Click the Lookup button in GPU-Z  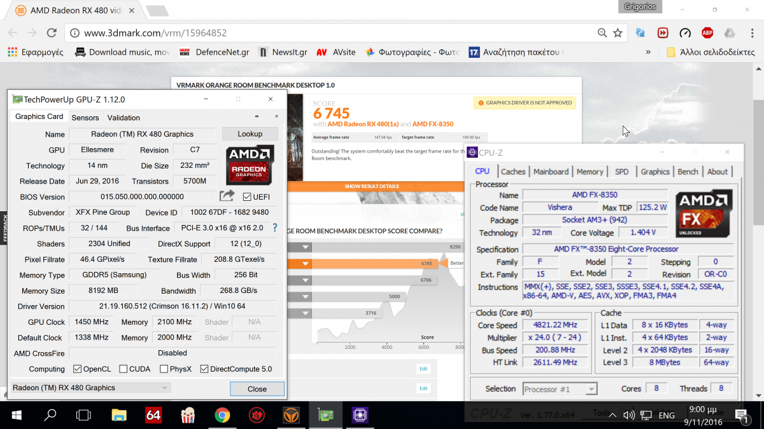click(x=250, y=134)
